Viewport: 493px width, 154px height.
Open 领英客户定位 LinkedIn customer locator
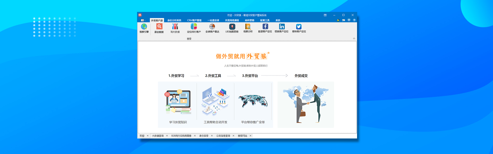[282, 28]
